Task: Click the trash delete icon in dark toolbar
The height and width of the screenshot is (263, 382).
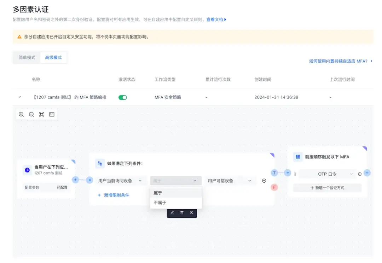Action: tap(182, 213)
